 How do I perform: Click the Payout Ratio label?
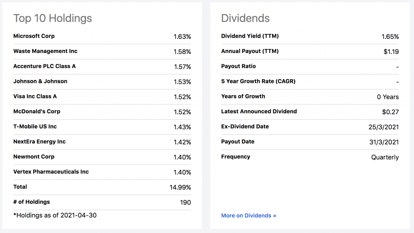tap(239, 66)
